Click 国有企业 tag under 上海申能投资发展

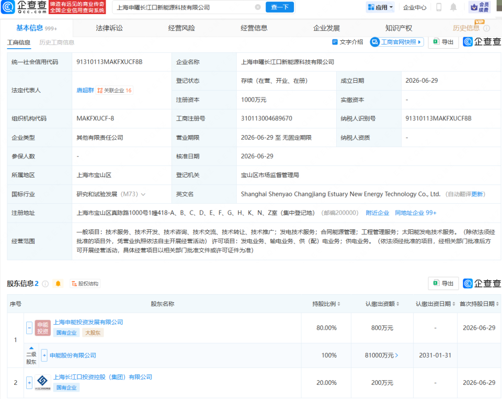(x=66, y=332)
